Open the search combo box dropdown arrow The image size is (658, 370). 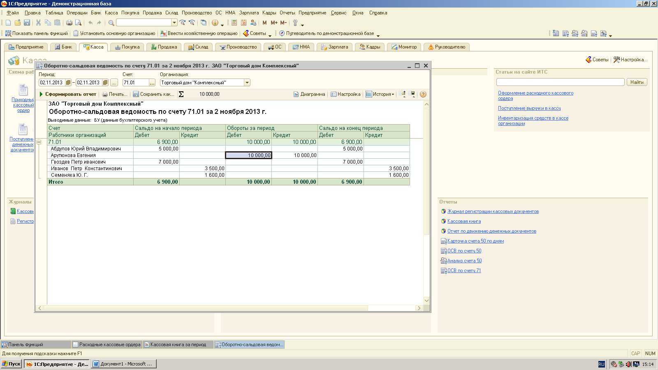pos(174,23)
